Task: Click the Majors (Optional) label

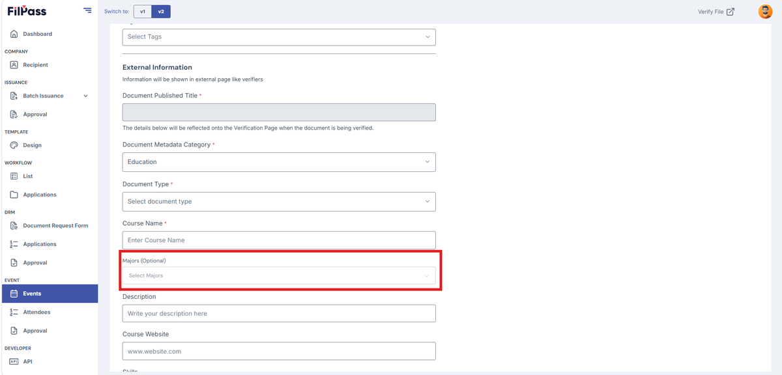Action: (144, 260)
